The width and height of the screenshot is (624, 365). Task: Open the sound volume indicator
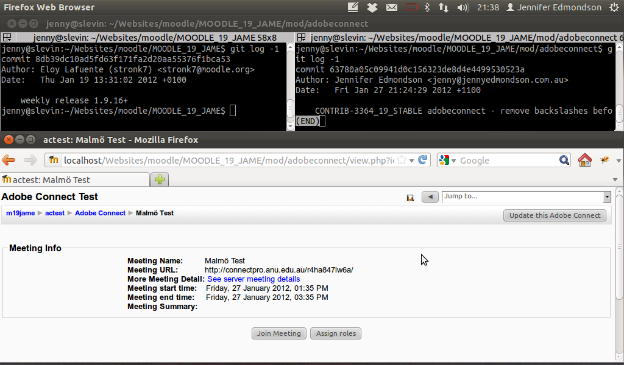(x=463, y=7)
